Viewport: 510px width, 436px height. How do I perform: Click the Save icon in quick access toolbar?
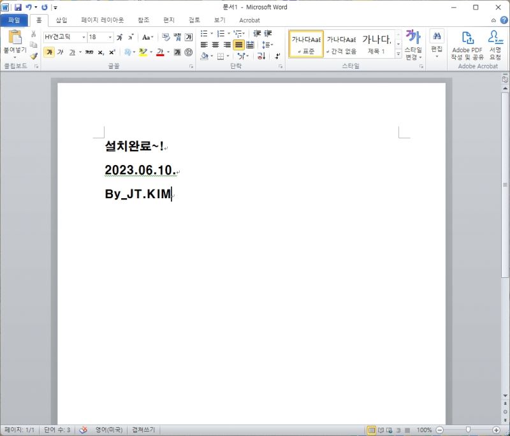[18, 7]
